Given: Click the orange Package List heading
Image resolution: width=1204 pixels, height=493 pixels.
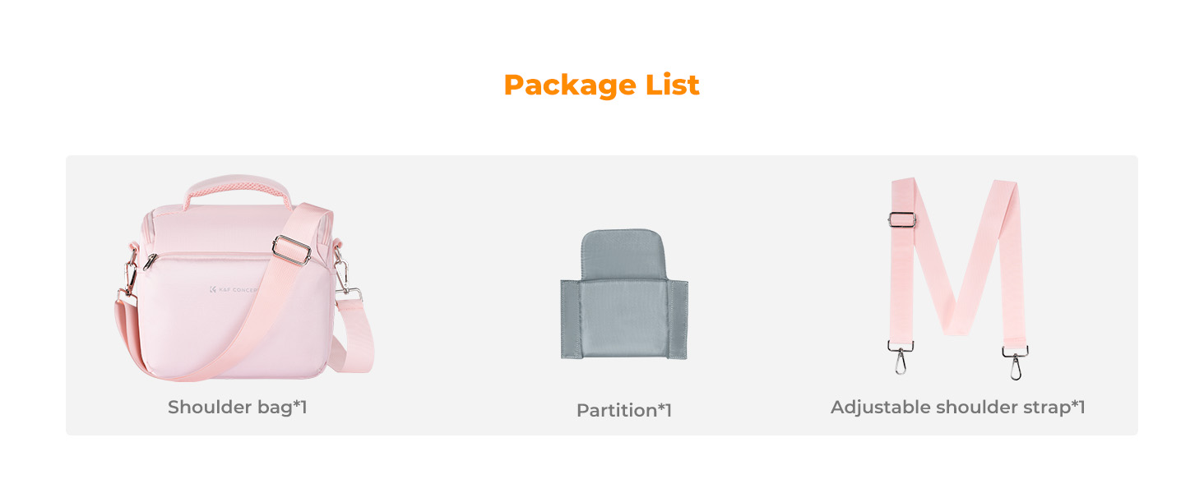Looking at the screenshot, I should [x=601, y=85].
